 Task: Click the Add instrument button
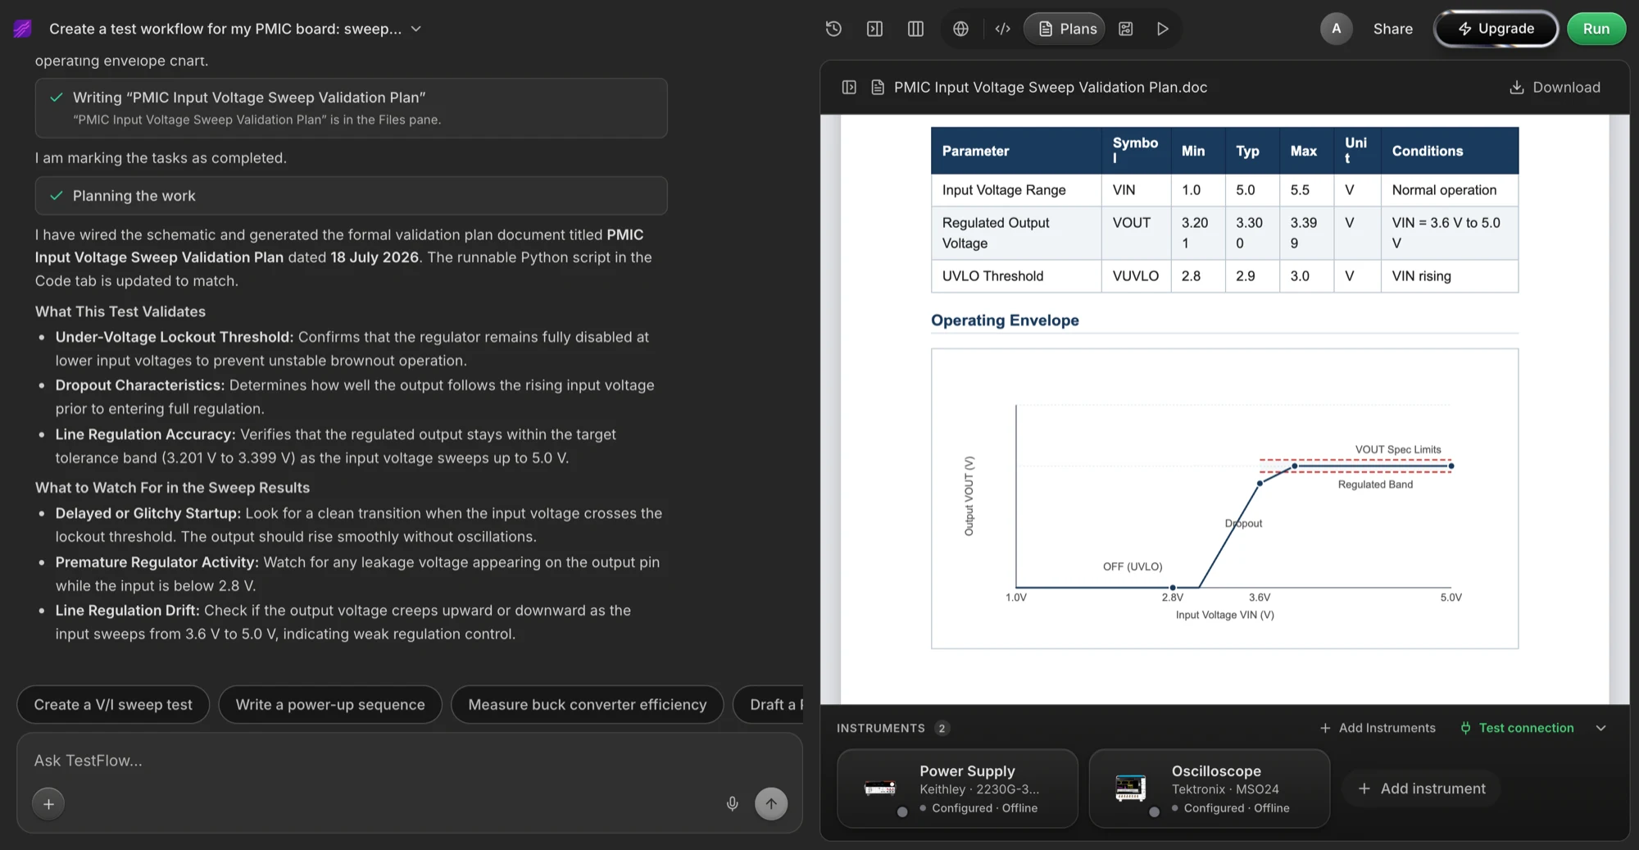pos(1422,789)
